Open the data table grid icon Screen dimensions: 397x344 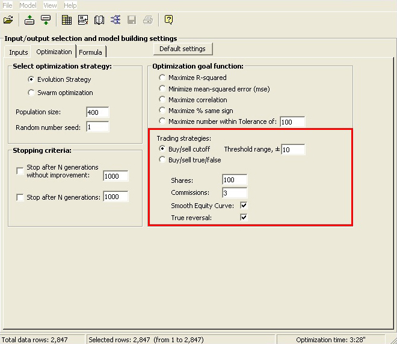(67, 20)
